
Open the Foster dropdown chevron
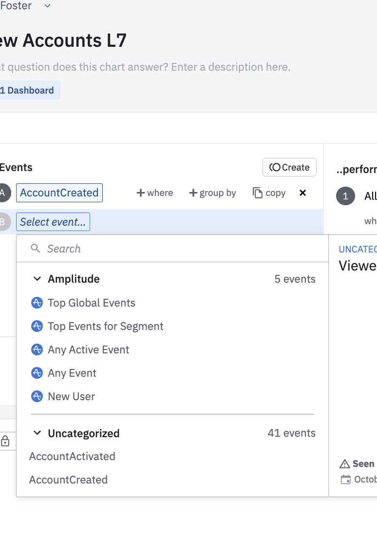47,6
